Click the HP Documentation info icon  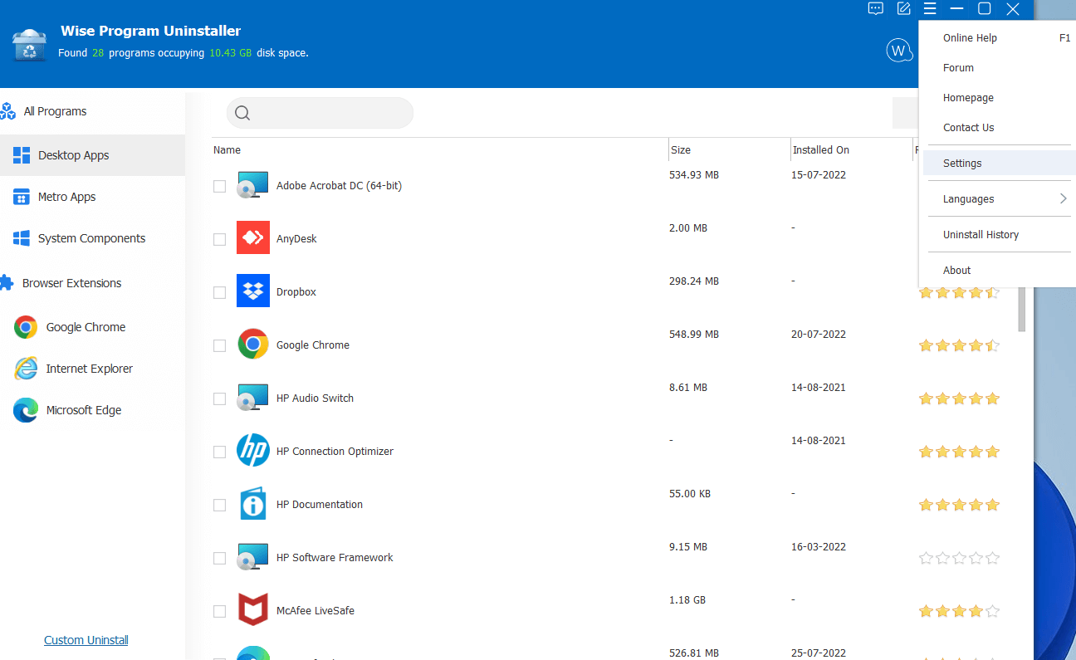coord(252,504)
